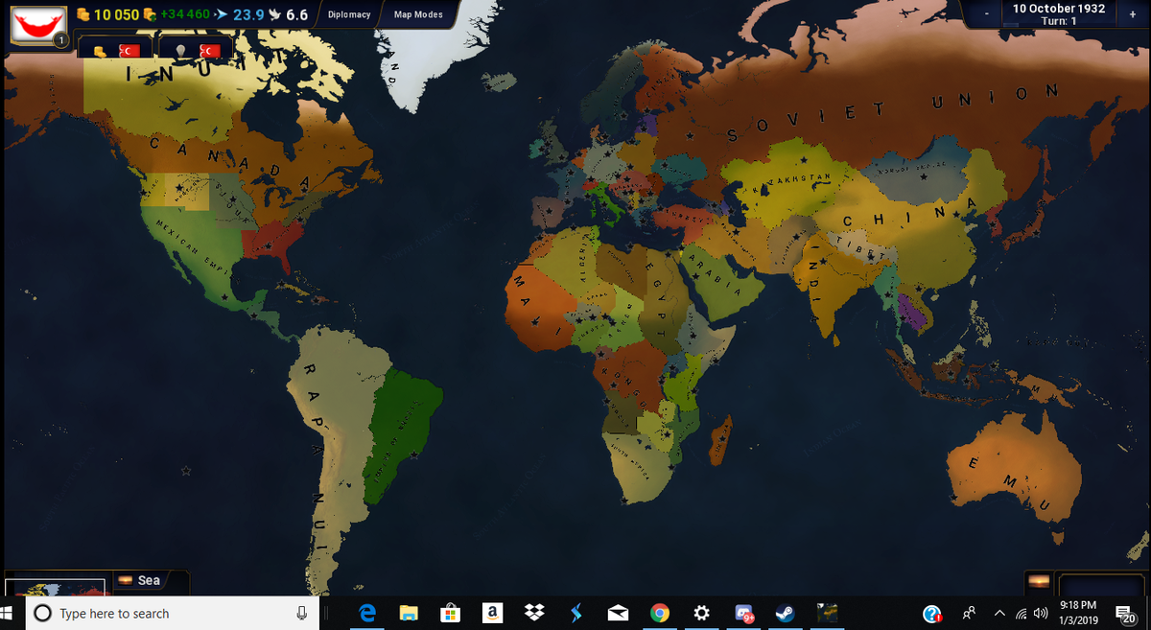
Task: Click the treasury gold coins icon
Action: tap(82, 15)
